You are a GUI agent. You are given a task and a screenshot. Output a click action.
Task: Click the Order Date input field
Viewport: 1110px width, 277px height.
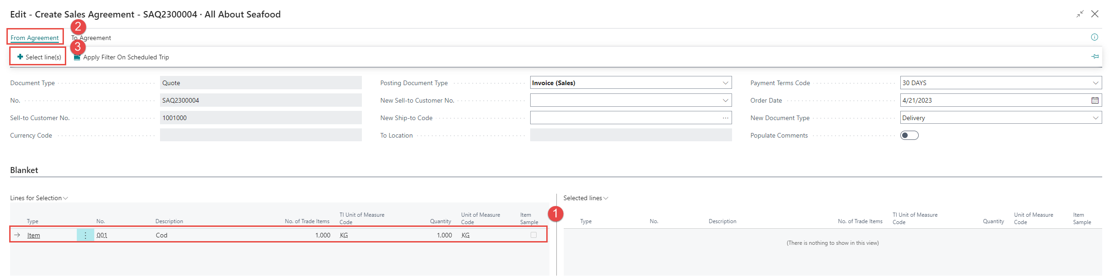[993, 100]
